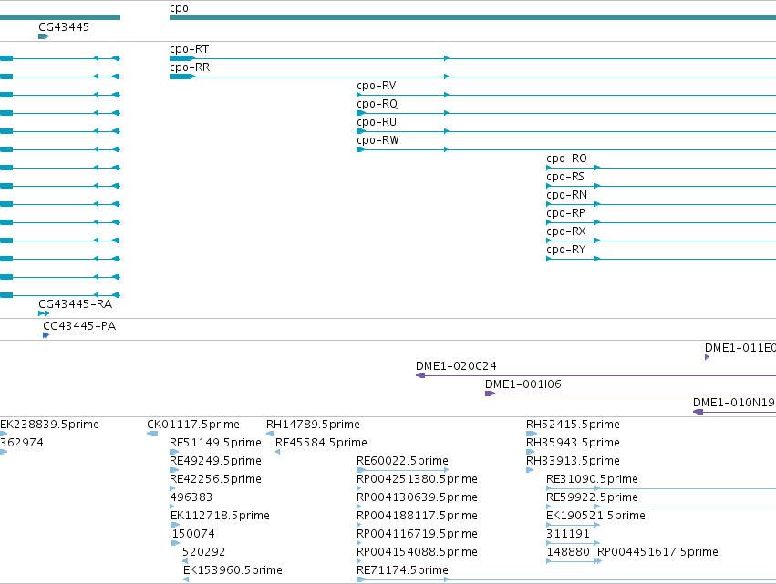Click the cpo-RR first exon block
The height and width of the screenshot is (584, 776).
182,77
